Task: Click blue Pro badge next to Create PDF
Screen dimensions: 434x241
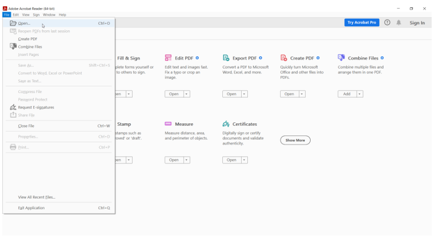Action: tap(318, 58)
